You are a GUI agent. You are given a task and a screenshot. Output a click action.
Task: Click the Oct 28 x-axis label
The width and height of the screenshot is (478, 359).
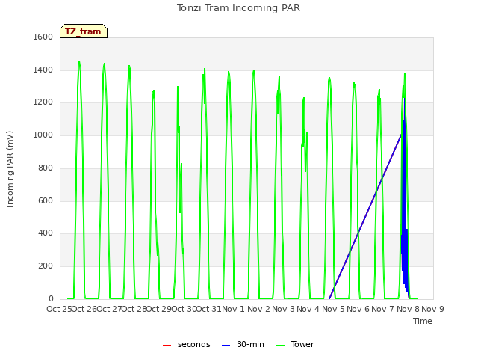134,309
